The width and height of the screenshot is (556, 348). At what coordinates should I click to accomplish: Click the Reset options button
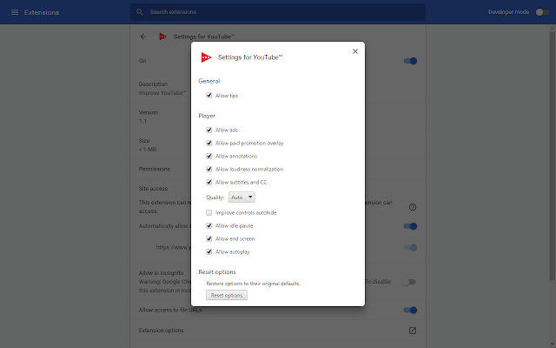[227, 295]
